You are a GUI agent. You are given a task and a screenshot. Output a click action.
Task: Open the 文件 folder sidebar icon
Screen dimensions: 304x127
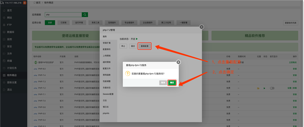4,53
